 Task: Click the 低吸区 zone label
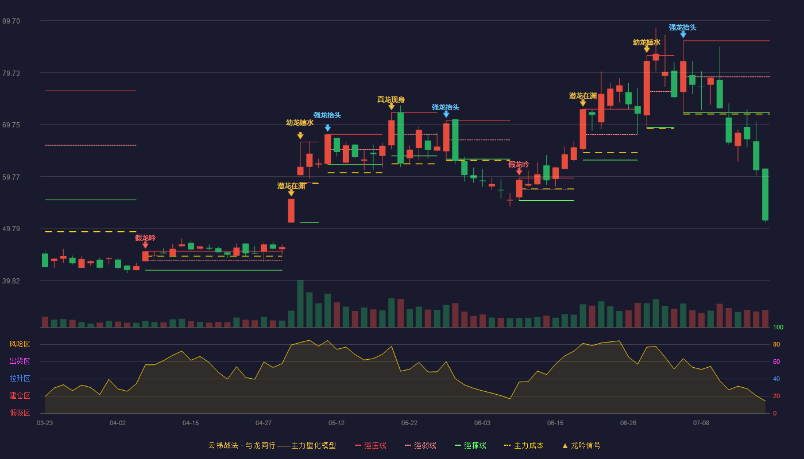point(20,413)
